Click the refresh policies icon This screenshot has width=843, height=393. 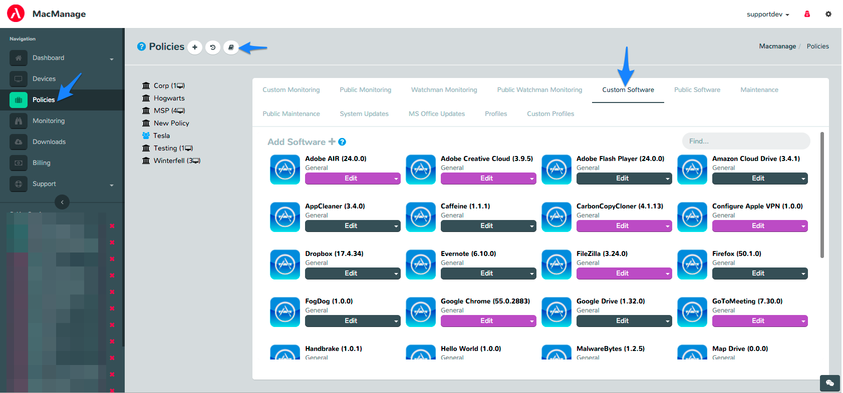pos(213,47)
